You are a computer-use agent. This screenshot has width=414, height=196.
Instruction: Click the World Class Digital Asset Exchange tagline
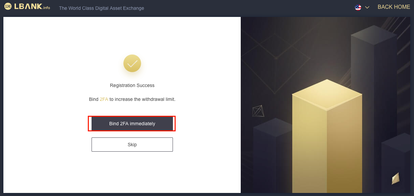click(101, 8)
